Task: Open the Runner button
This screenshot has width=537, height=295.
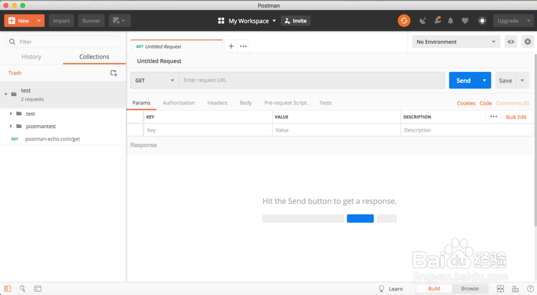Action: tap(91, 20)
